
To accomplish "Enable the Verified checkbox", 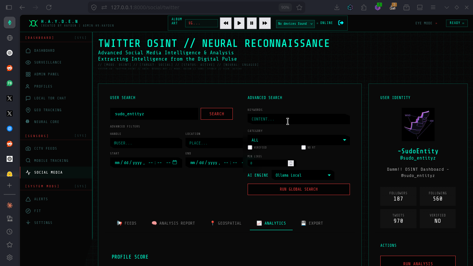I will pyautogui.click(x=250, y=147).
